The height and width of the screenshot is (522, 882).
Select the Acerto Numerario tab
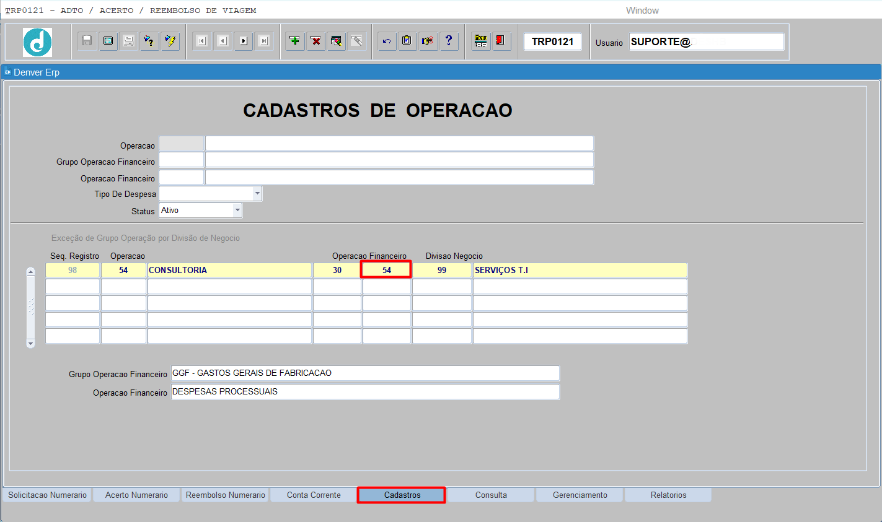[136, 495]
